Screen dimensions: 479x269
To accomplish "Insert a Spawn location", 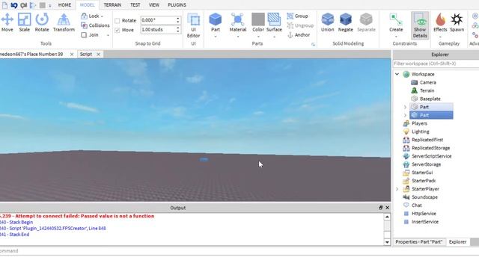I will coord(457,22).
